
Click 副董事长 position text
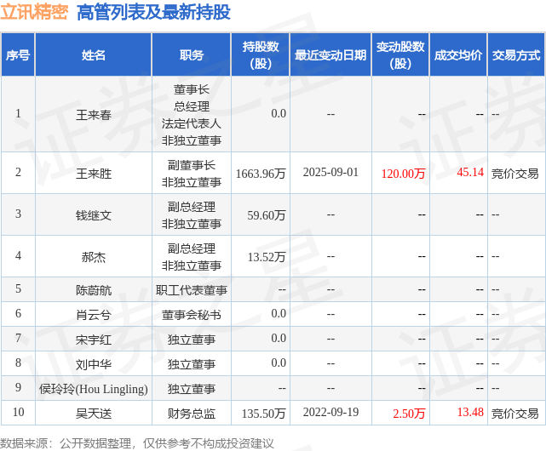click(191, 165)
